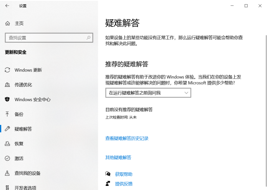
Task: Click the chat bubble icon beside 获取帮助
Action: pos(108,174)
